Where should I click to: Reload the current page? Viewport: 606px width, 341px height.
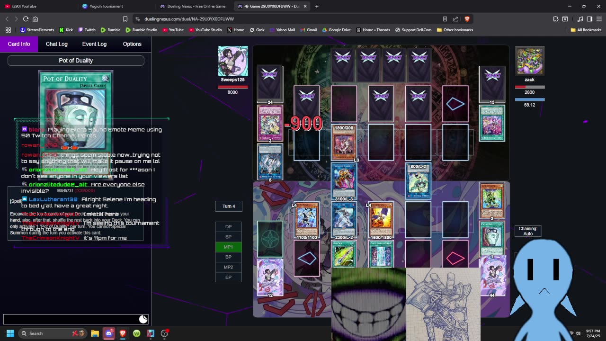26,19
